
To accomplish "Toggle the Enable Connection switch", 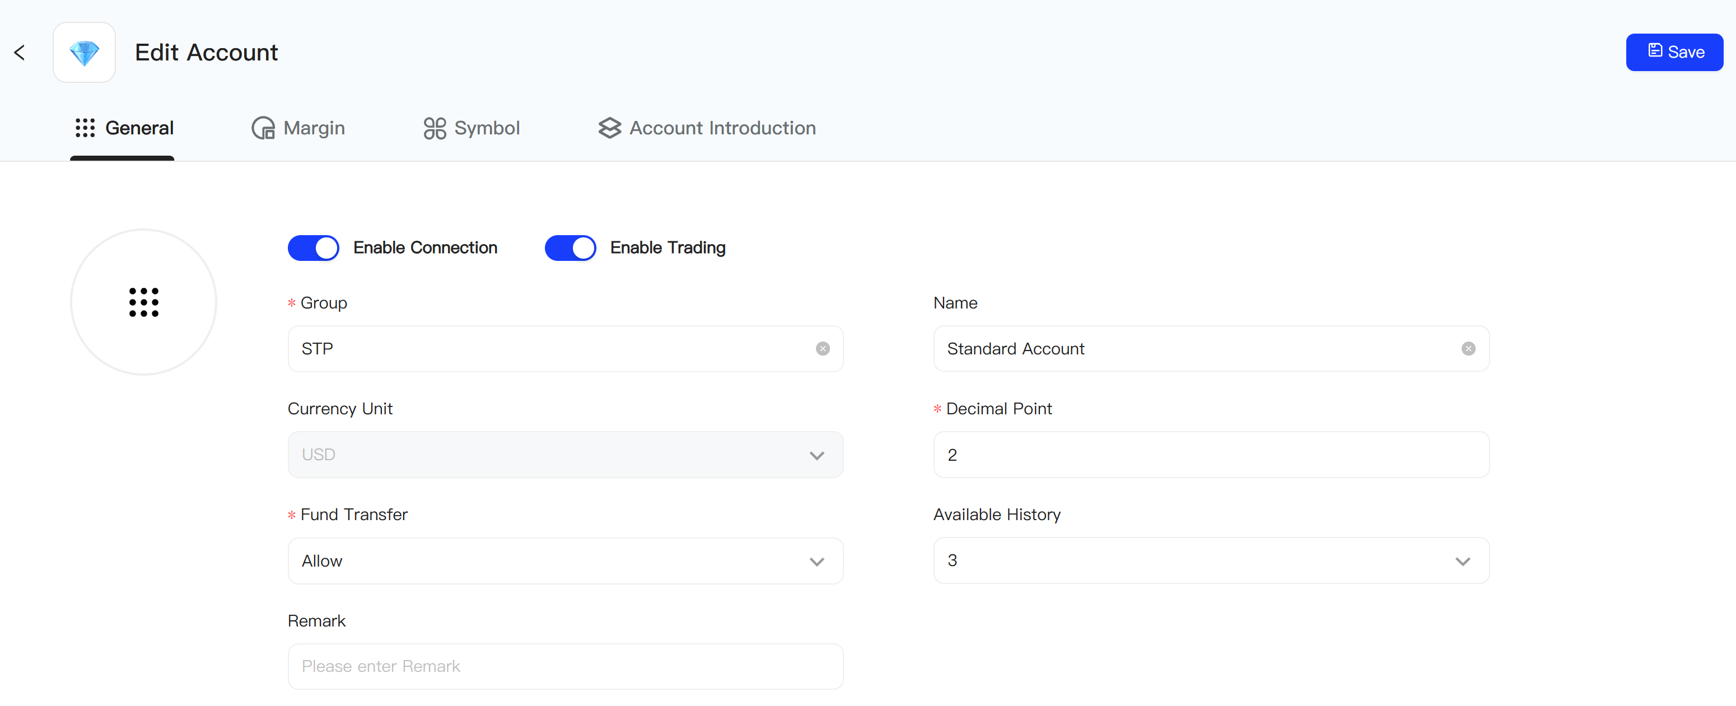I will pos(314,248).
